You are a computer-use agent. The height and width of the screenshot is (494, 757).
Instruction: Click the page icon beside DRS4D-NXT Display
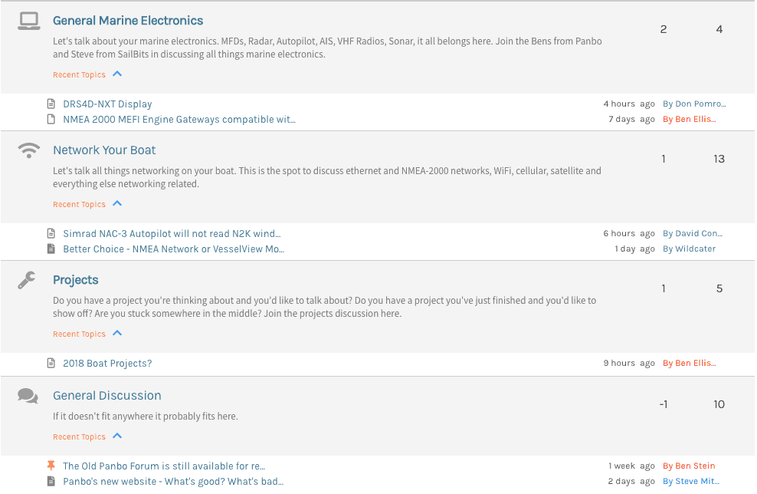click(52, 103)
